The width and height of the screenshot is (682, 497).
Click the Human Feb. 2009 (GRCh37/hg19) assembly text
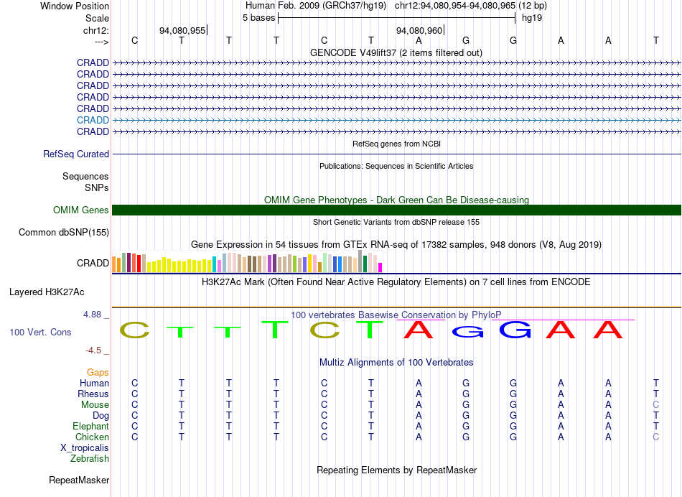(x=316, y=6)
